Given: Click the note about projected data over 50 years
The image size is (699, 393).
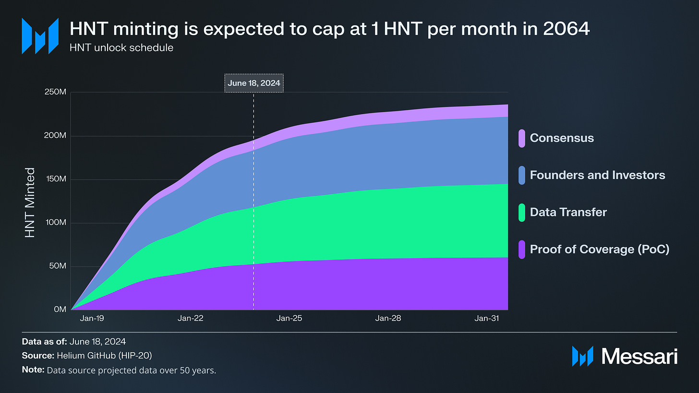Looking at the screenshot, I should [x=119, y=370].
